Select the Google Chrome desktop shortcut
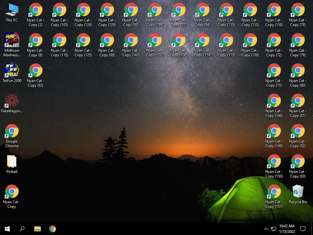Viewport: 313px width, 235px height. 12,136
